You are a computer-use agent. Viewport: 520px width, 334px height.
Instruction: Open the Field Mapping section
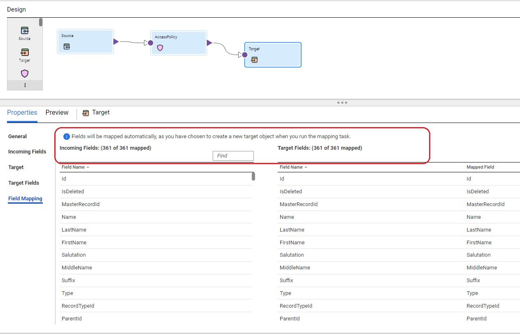tap(25, 199)
